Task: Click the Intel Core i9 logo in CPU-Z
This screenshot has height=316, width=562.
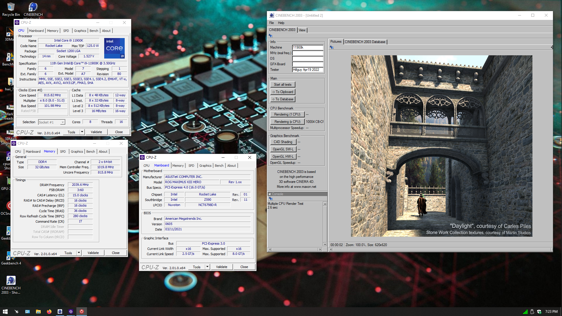Action: point(114,48)
